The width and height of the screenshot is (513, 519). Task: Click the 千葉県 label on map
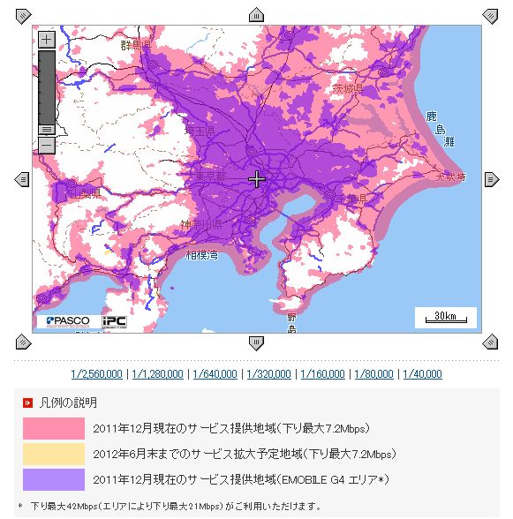[x=351, y=199]
